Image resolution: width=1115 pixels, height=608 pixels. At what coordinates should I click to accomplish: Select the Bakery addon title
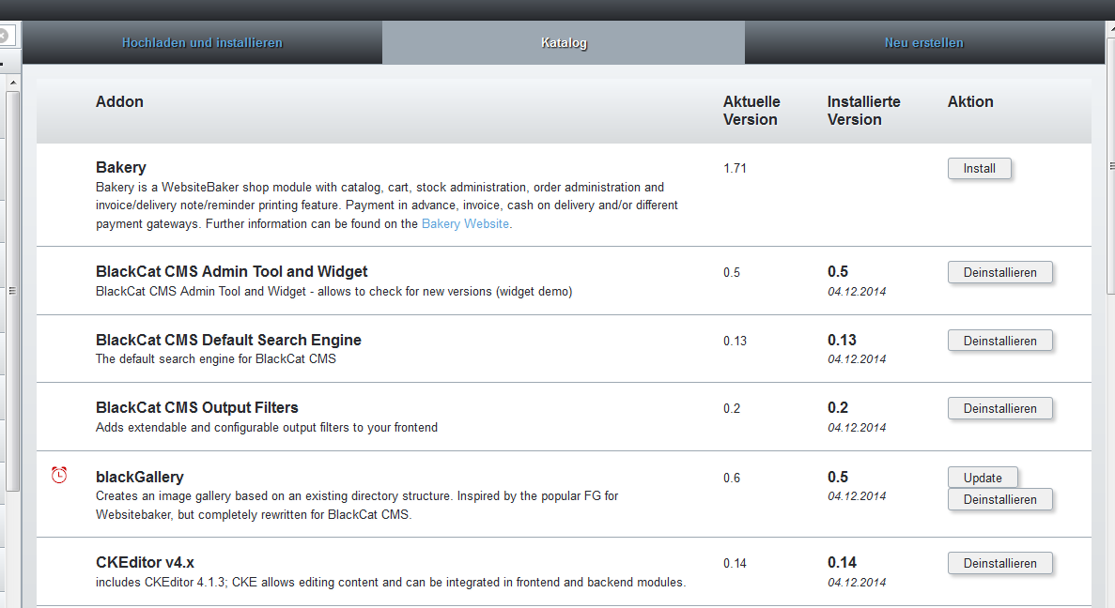tap(121, 167)
